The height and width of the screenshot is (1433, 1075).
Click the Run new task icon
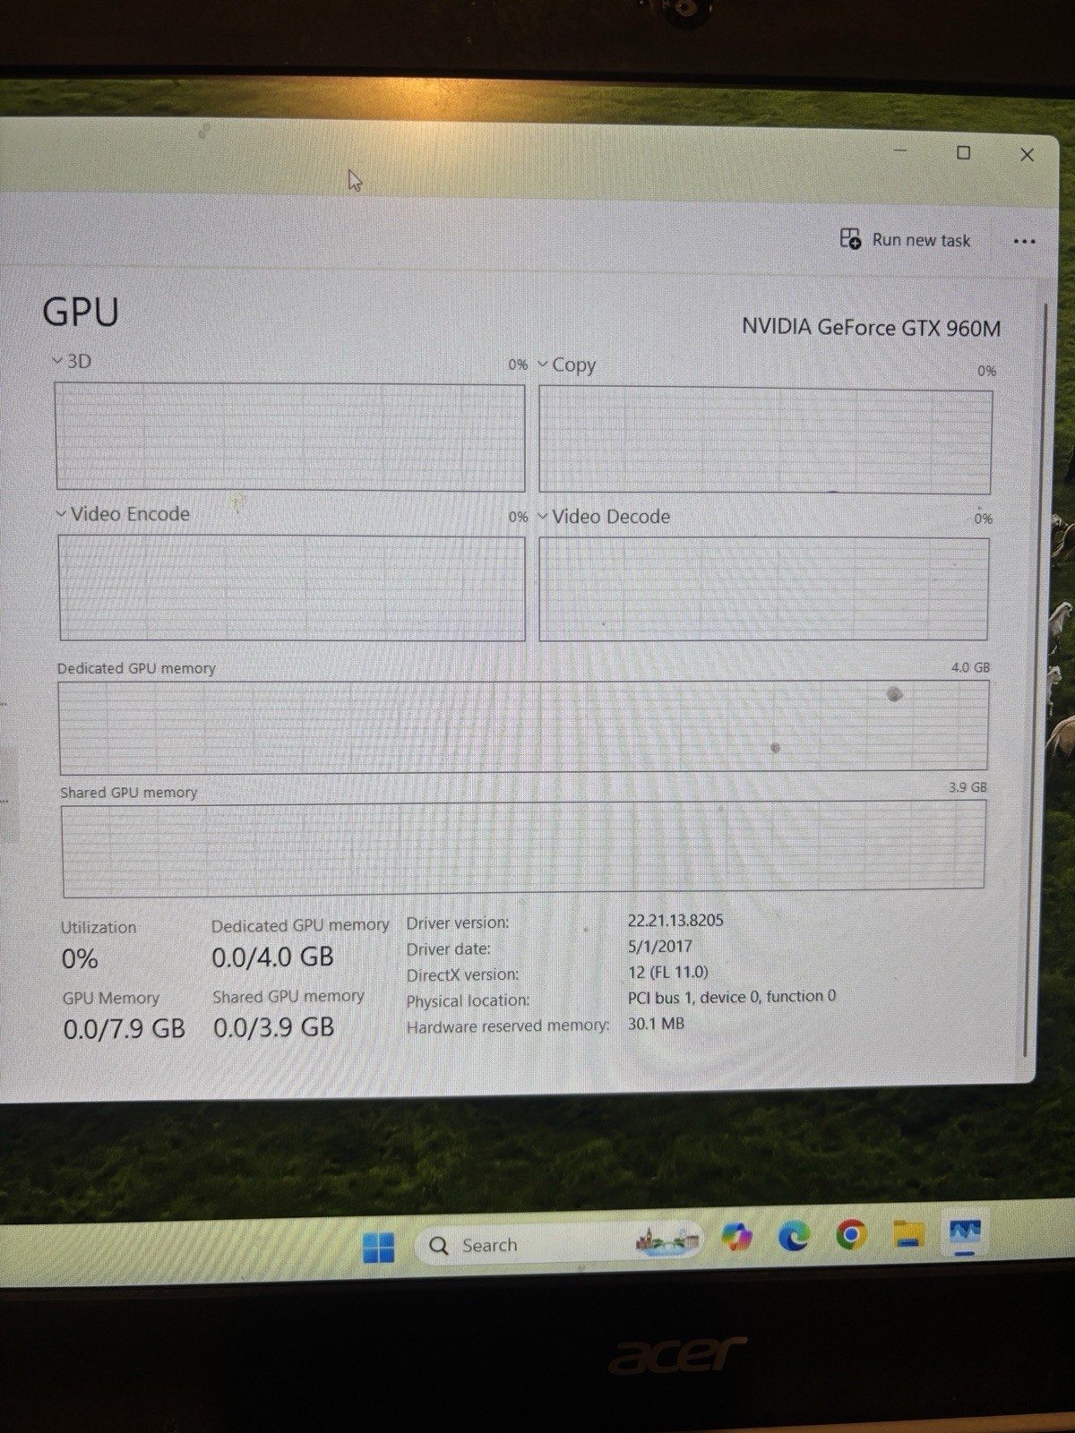(850, 238)
